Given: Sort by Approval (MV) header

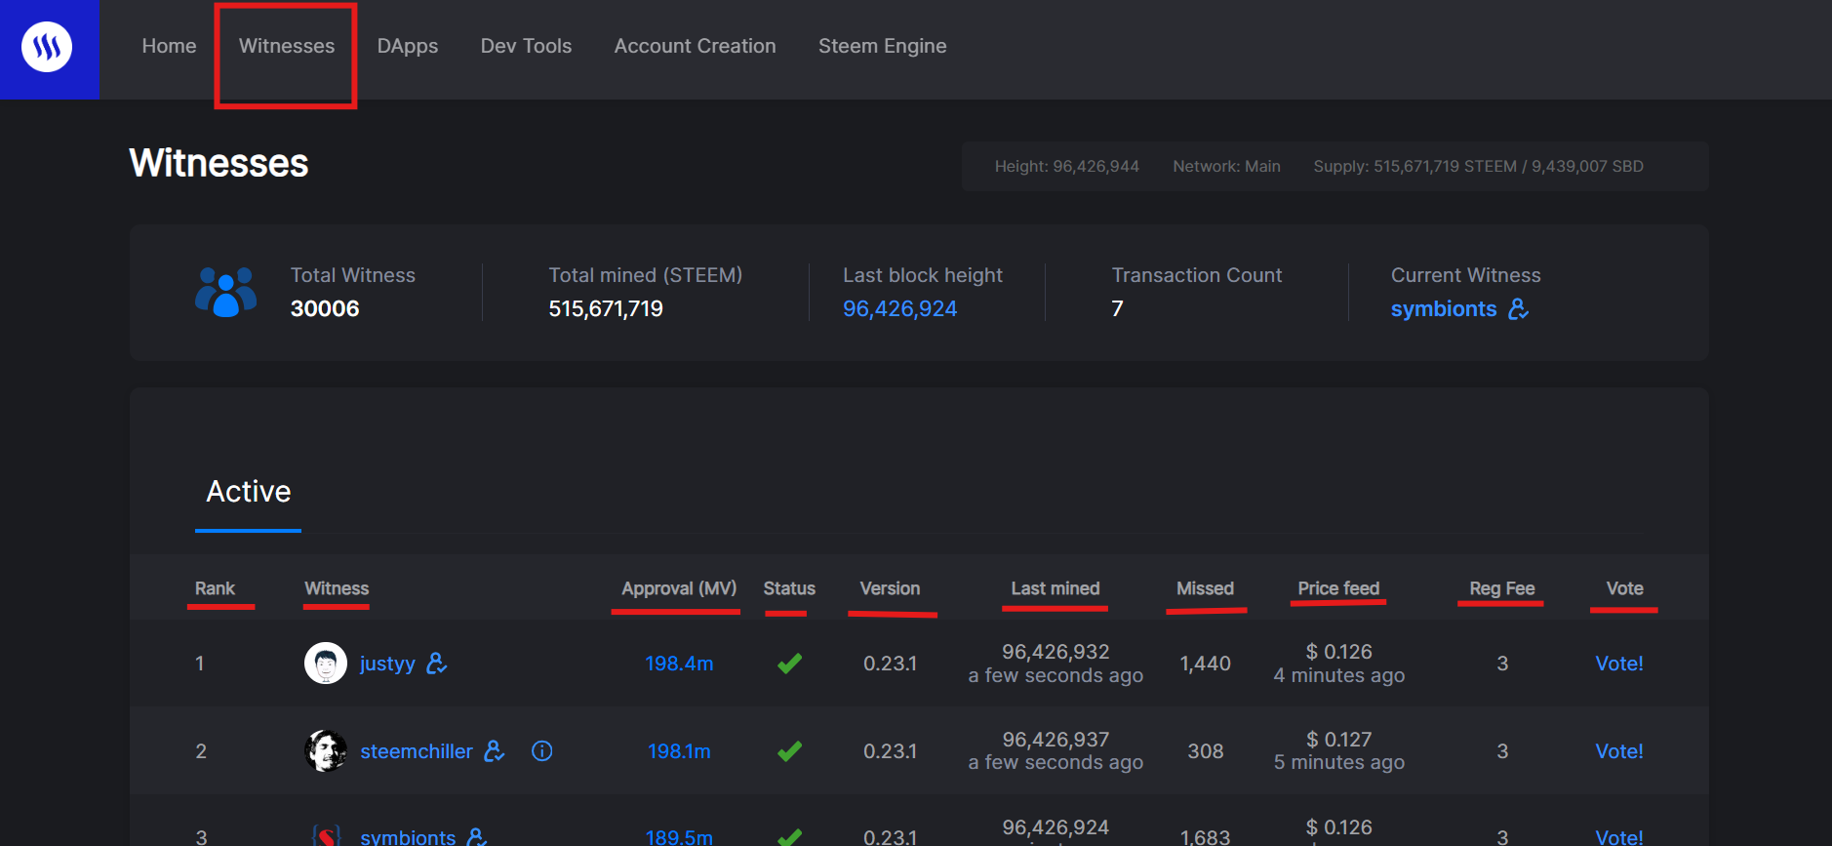Looking at the screenshot, I should pyautogui.click(x=679, y=588).
